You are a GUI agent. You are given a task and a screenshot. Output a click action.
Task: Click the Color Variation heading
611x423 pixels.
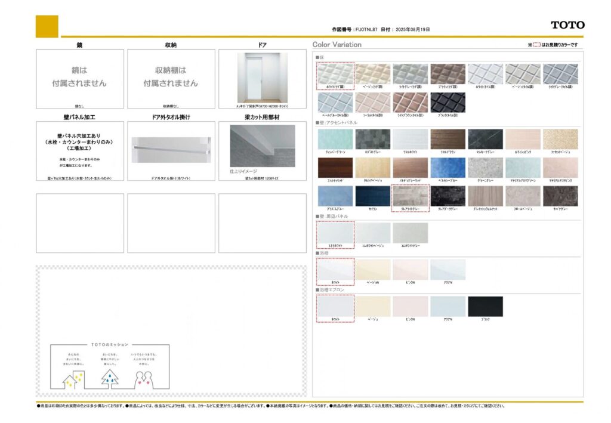337,45
